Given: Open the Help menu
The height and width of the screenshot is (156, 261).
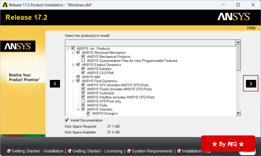Looking at the screenshot, I should pos(251,28).
